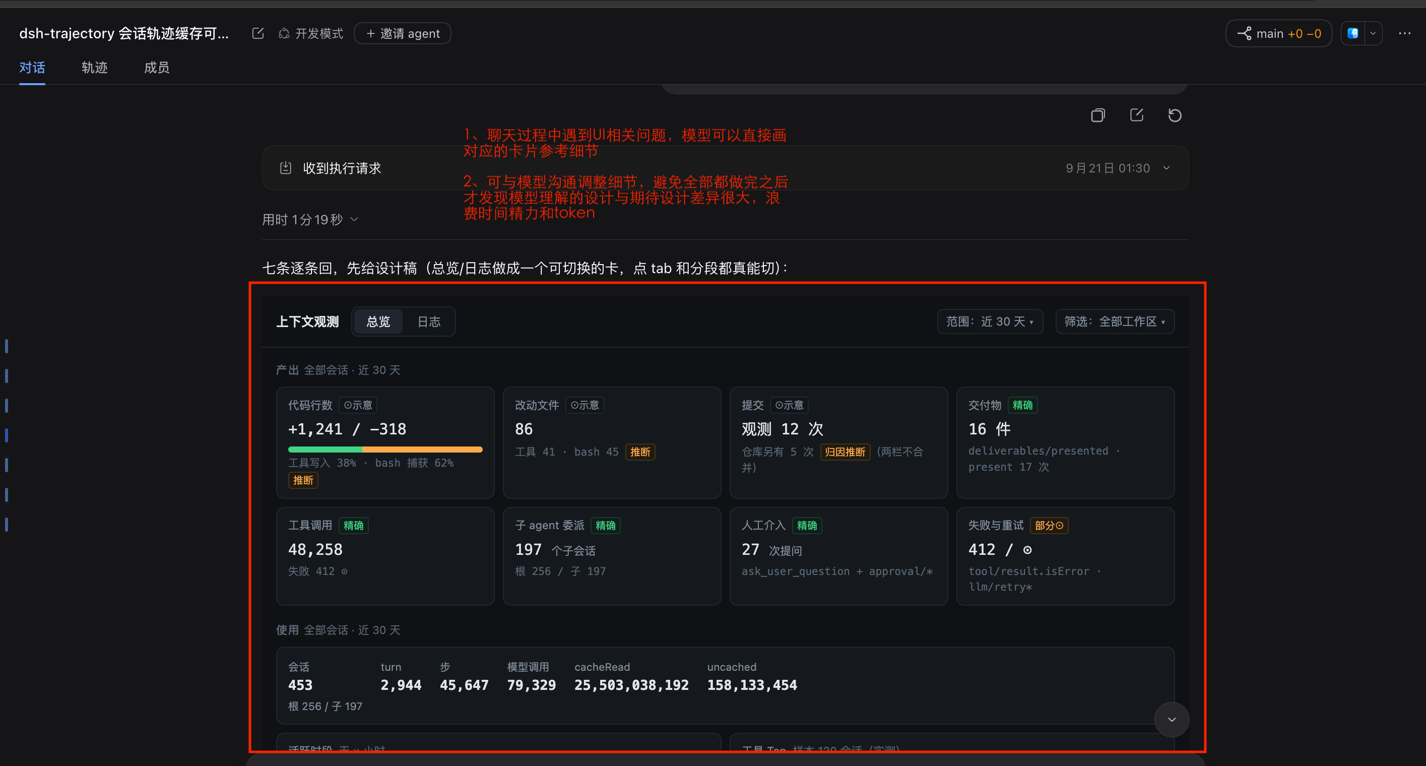1426x766 pixels.
Task: Click the uncached value 158,133,454
Action: coord(752,685)
